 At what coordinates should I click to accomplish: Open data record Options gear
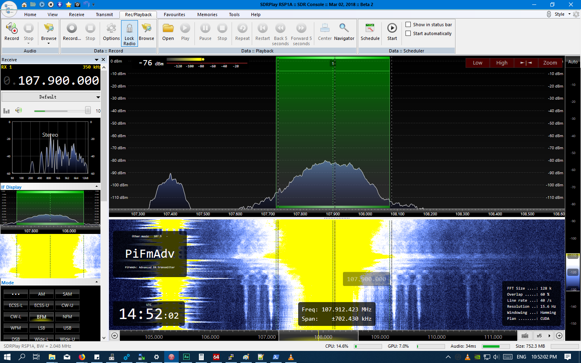click(x=111, y=31)
